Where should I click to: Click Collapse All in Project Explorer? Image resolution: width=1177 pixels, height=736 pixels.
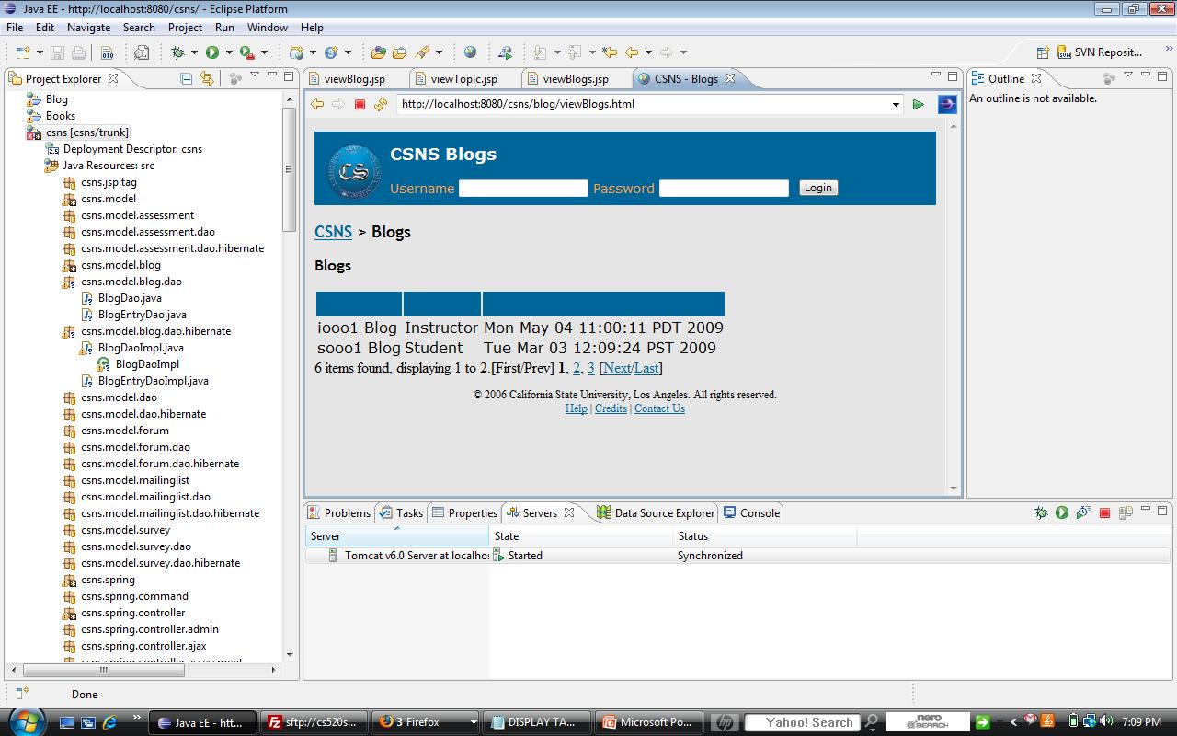186,79
